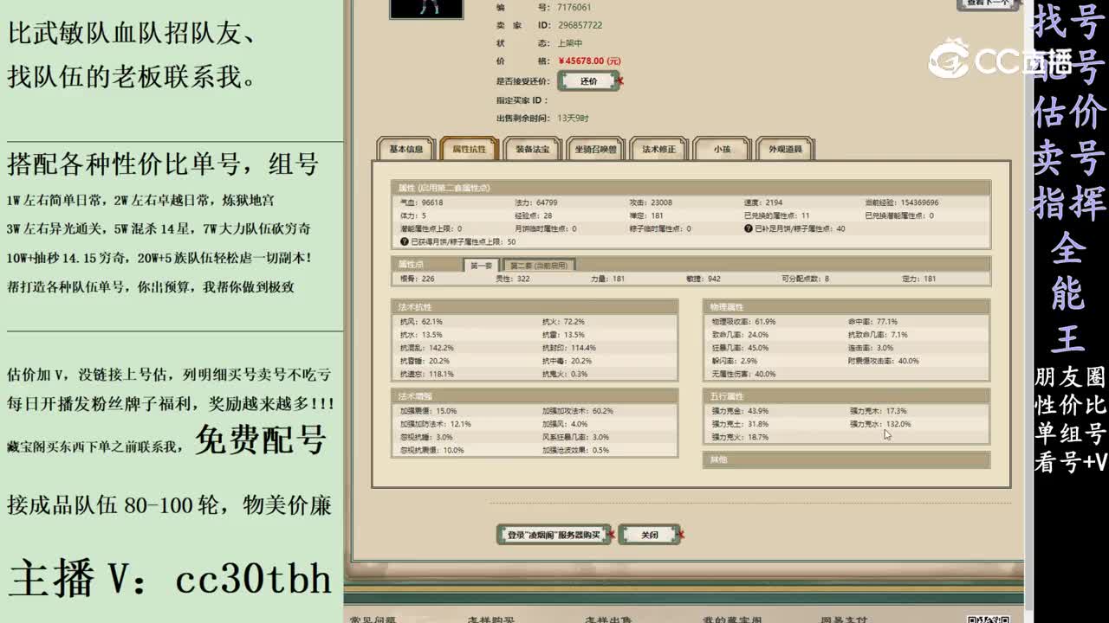The image size is (1109, 623).
Task: Click the 速度: 2194 value
Action: click(763, 202)
